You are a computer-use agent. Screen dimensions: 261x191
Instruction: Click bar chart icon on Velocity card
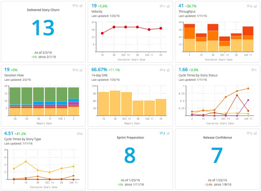point(168,6)
